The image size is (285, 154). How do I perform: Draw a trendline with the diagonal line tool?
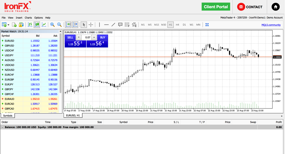pyautogui.click(x=113, y=25)
